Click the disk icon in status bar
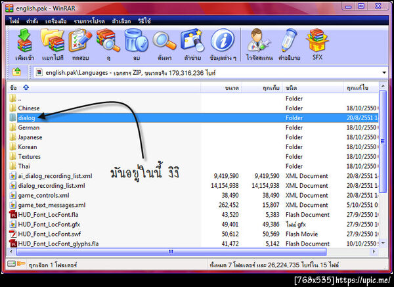This screenshot has width=394, height=287. coord(11,263)
